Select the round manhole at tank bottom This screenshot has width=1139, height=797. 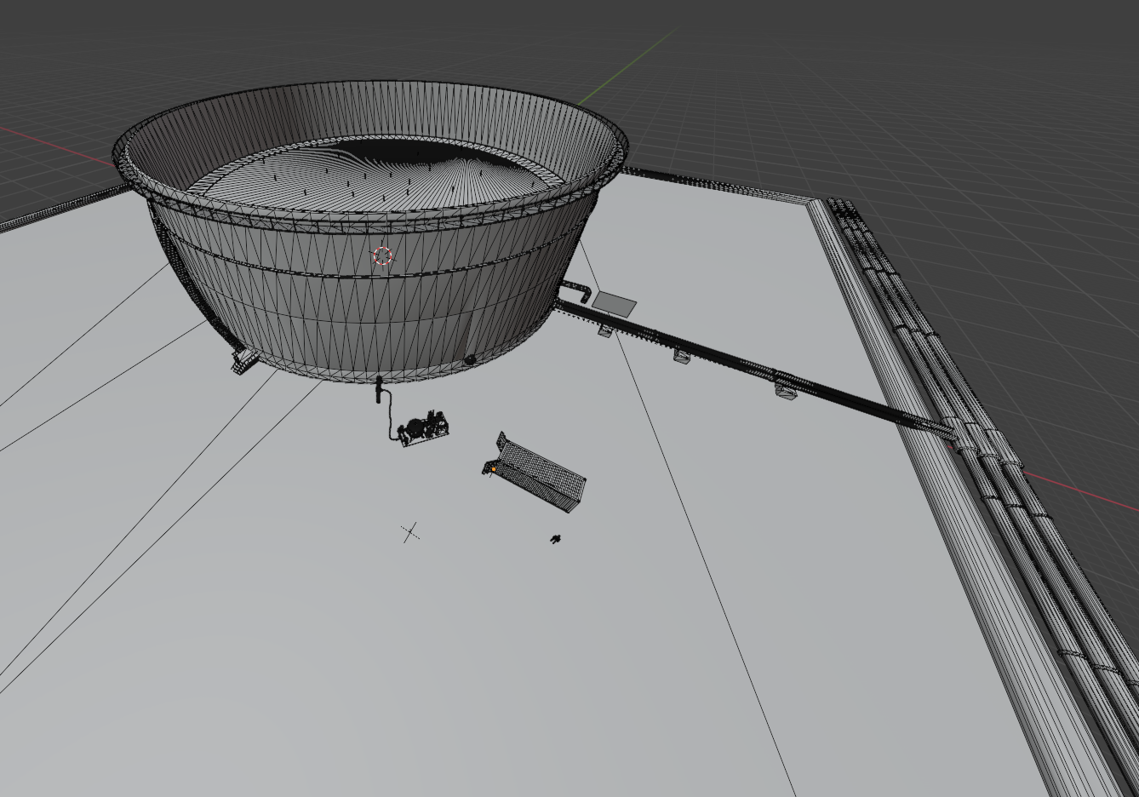470,360
